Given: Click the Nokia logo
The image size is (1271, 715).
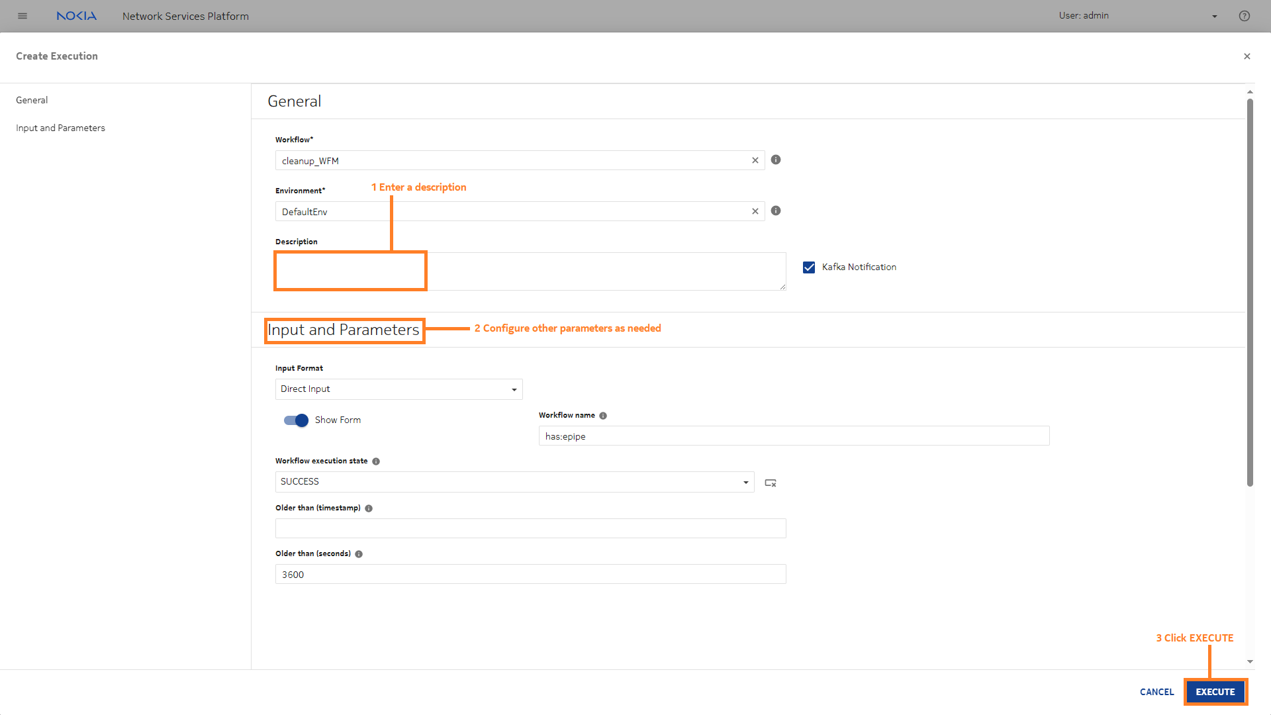Looking at the screenshot, I should [76, 16].
